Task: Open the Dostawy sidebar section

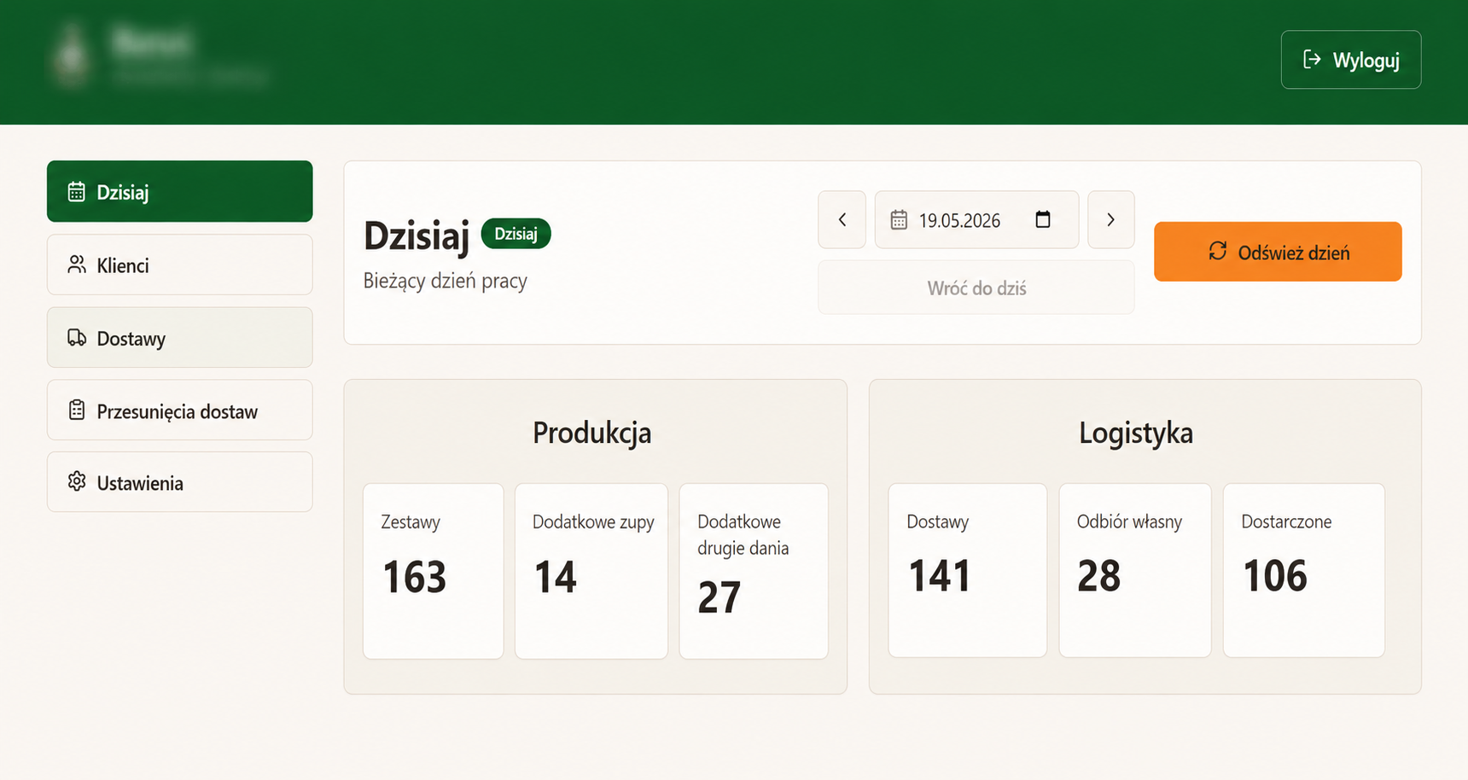Action: click(x=180, y=338)
